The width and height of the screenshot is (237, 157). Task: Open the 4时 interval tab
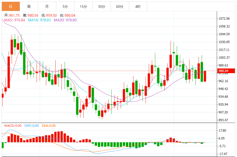[x=138, y=7]
